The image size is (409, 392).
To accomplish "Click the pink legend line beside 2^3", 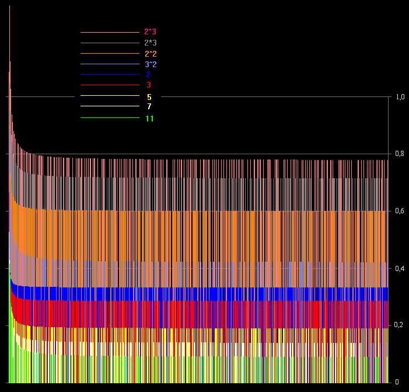I will (x=109, y=32).
